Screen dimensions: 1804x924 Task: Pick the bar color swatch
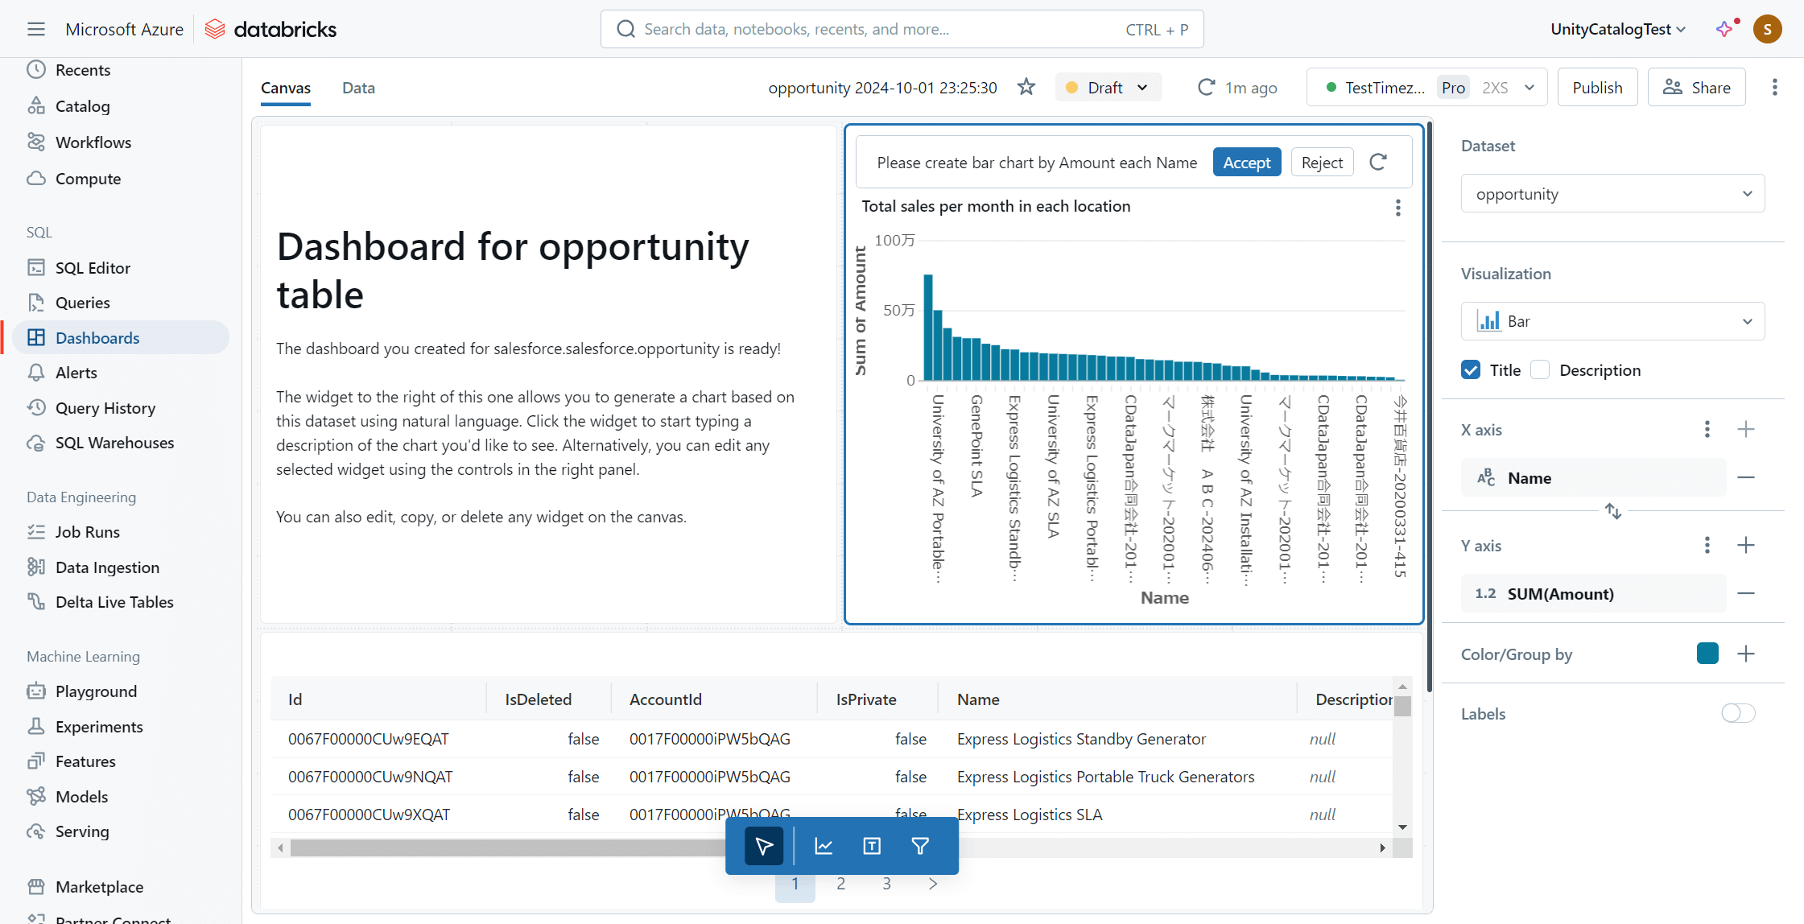tap(1707, 654)
